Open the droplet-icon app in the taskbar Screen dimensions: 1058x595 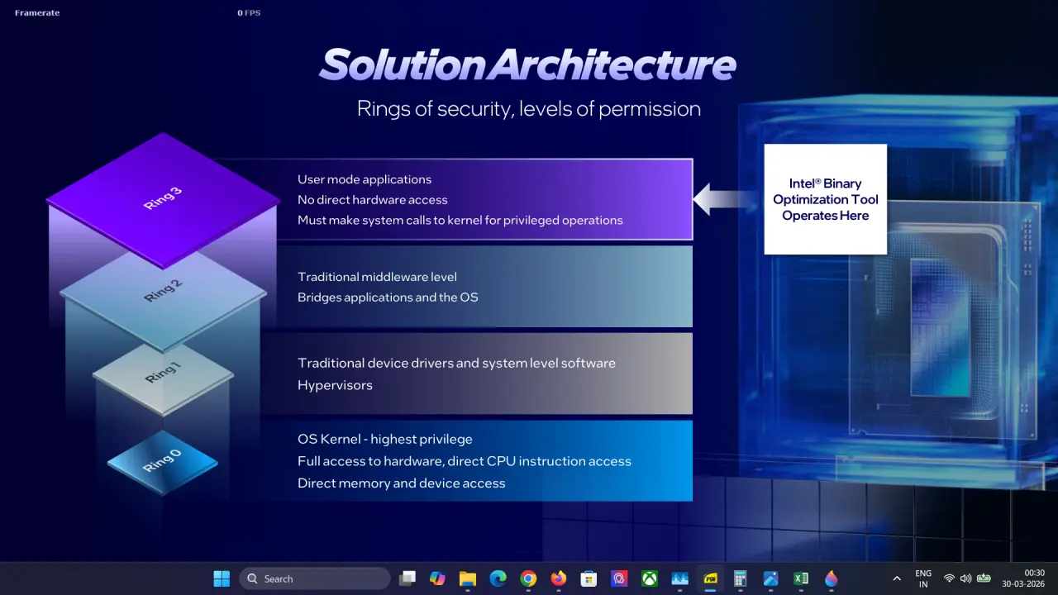click(x=832, y=578)
